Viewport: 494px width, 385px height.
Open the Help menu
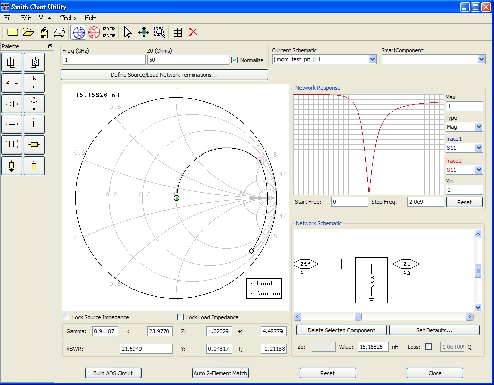tap(90, 18)
